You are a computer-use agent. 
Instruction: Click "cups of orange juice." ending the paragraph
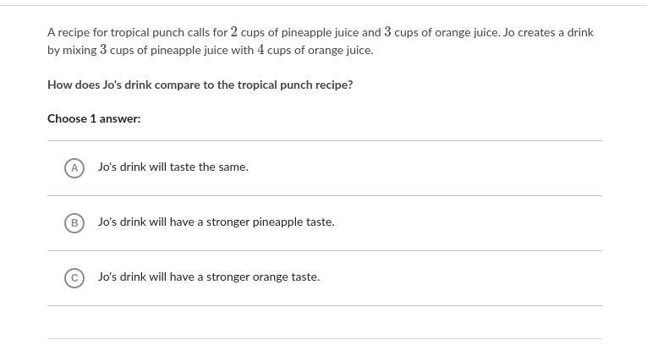click(320, 50)
